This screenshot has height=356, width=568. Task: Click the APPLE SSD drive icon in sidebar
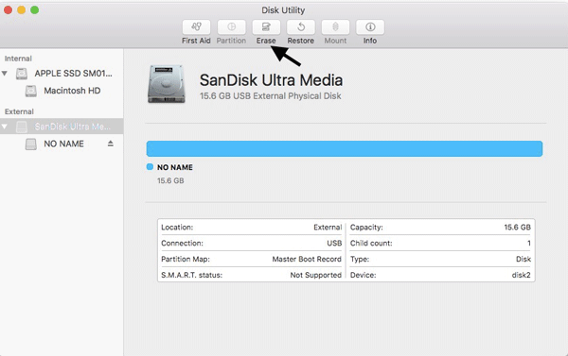22,74
